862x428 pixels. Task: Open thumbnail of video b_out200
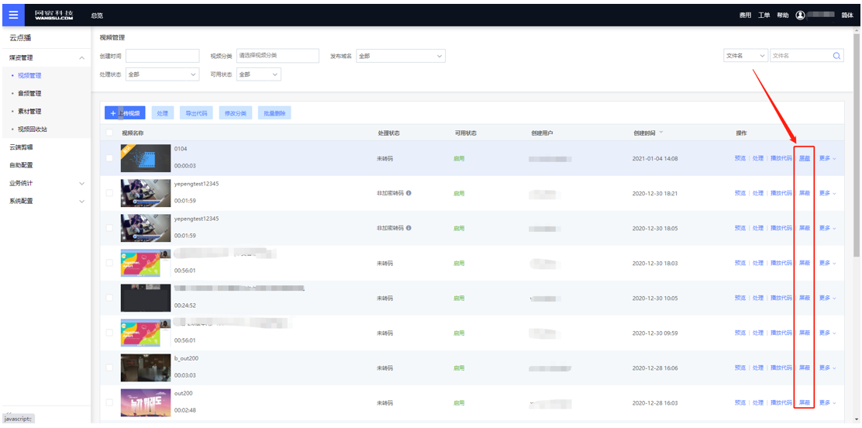[x=146, y=368]
